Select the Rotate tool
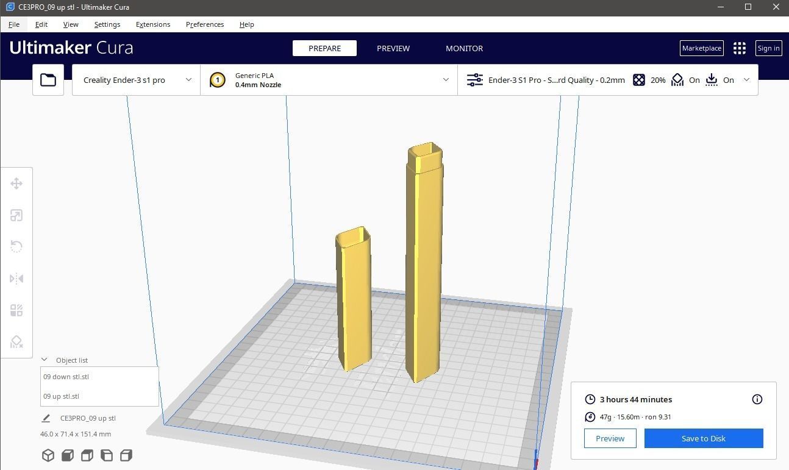Screen dimensions: 789x470 pos(16,247)
